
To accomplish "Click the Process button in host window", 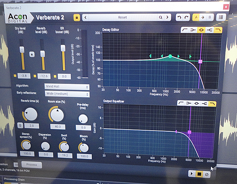I will [31, 164].
